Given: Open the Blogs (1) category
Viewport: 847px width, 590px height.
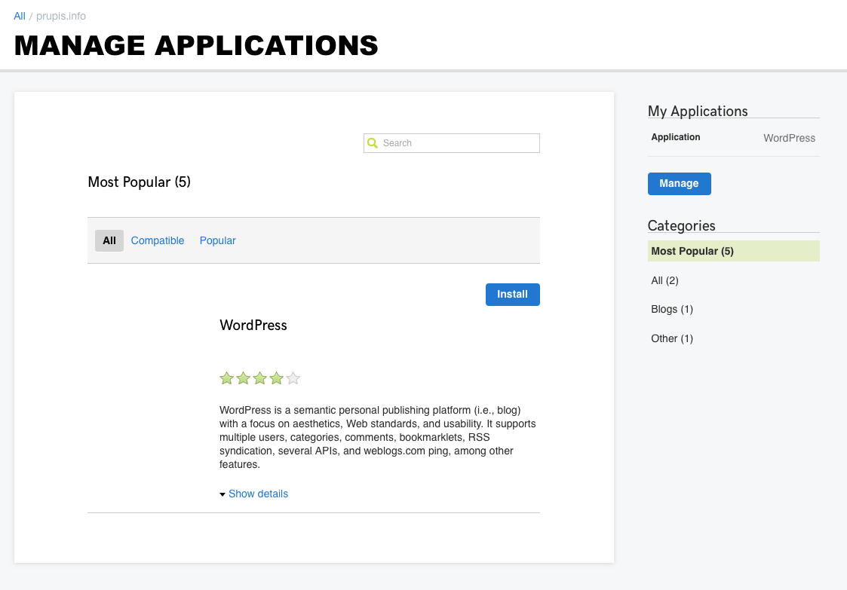Looking at the screenshot, I should (x=671, y=309).
